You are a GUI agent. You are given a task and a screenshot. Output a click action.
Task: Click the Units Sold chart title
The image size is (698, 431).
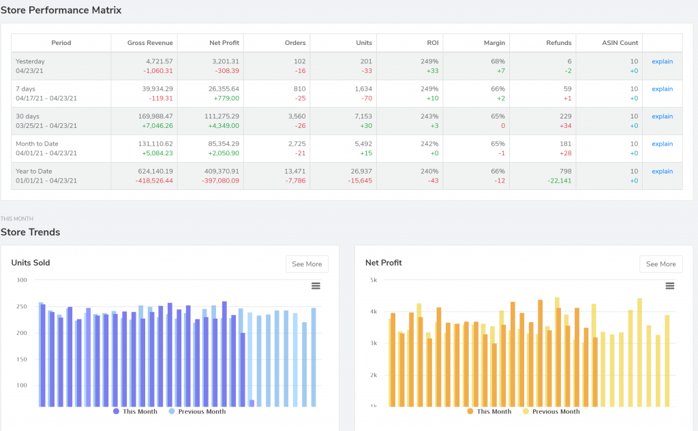point(31,263)
